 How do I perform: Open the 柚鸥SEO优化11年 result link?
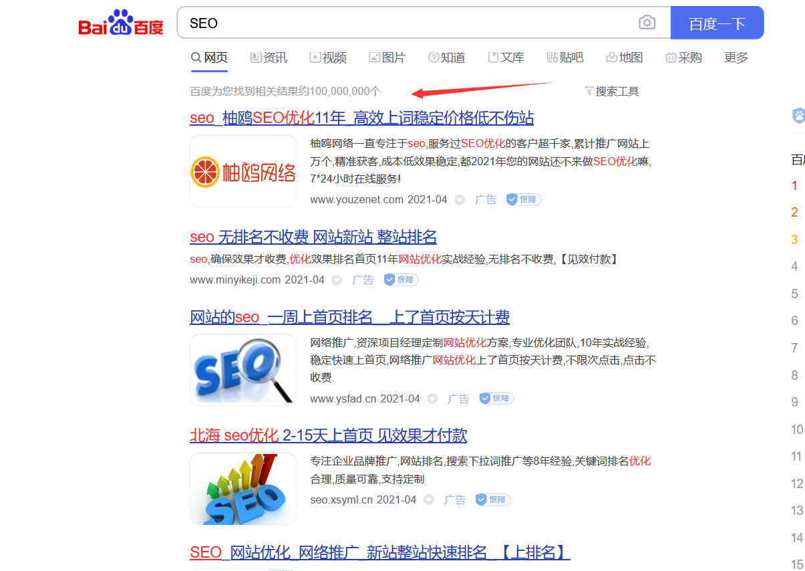click(x=361, y=118)
